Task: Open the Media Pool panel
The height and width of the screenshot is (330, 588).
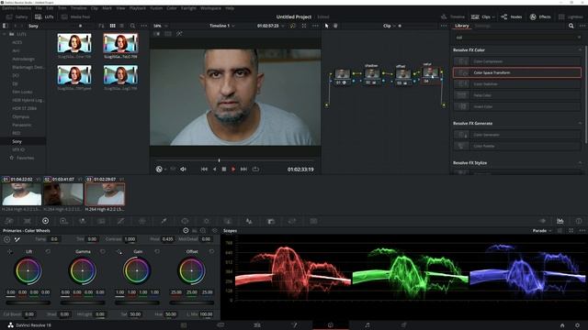Action: (75, 16)
